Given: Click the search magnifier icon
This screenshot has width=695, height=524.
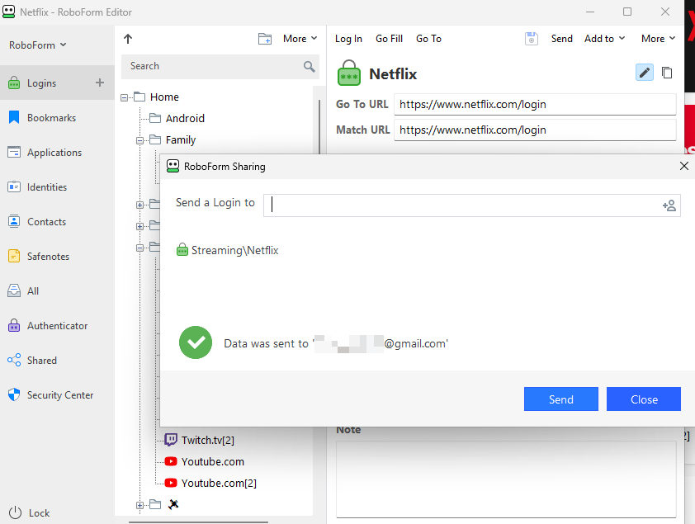Looking at the screenshot, I should 309,67.
